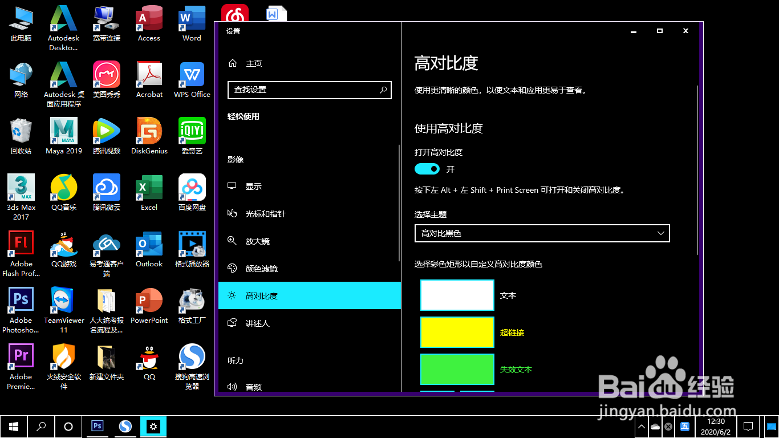Pick the green 失效文本 color rectangle
The image size is (779, 438).
pyautogui.click(x=457, y=370)
